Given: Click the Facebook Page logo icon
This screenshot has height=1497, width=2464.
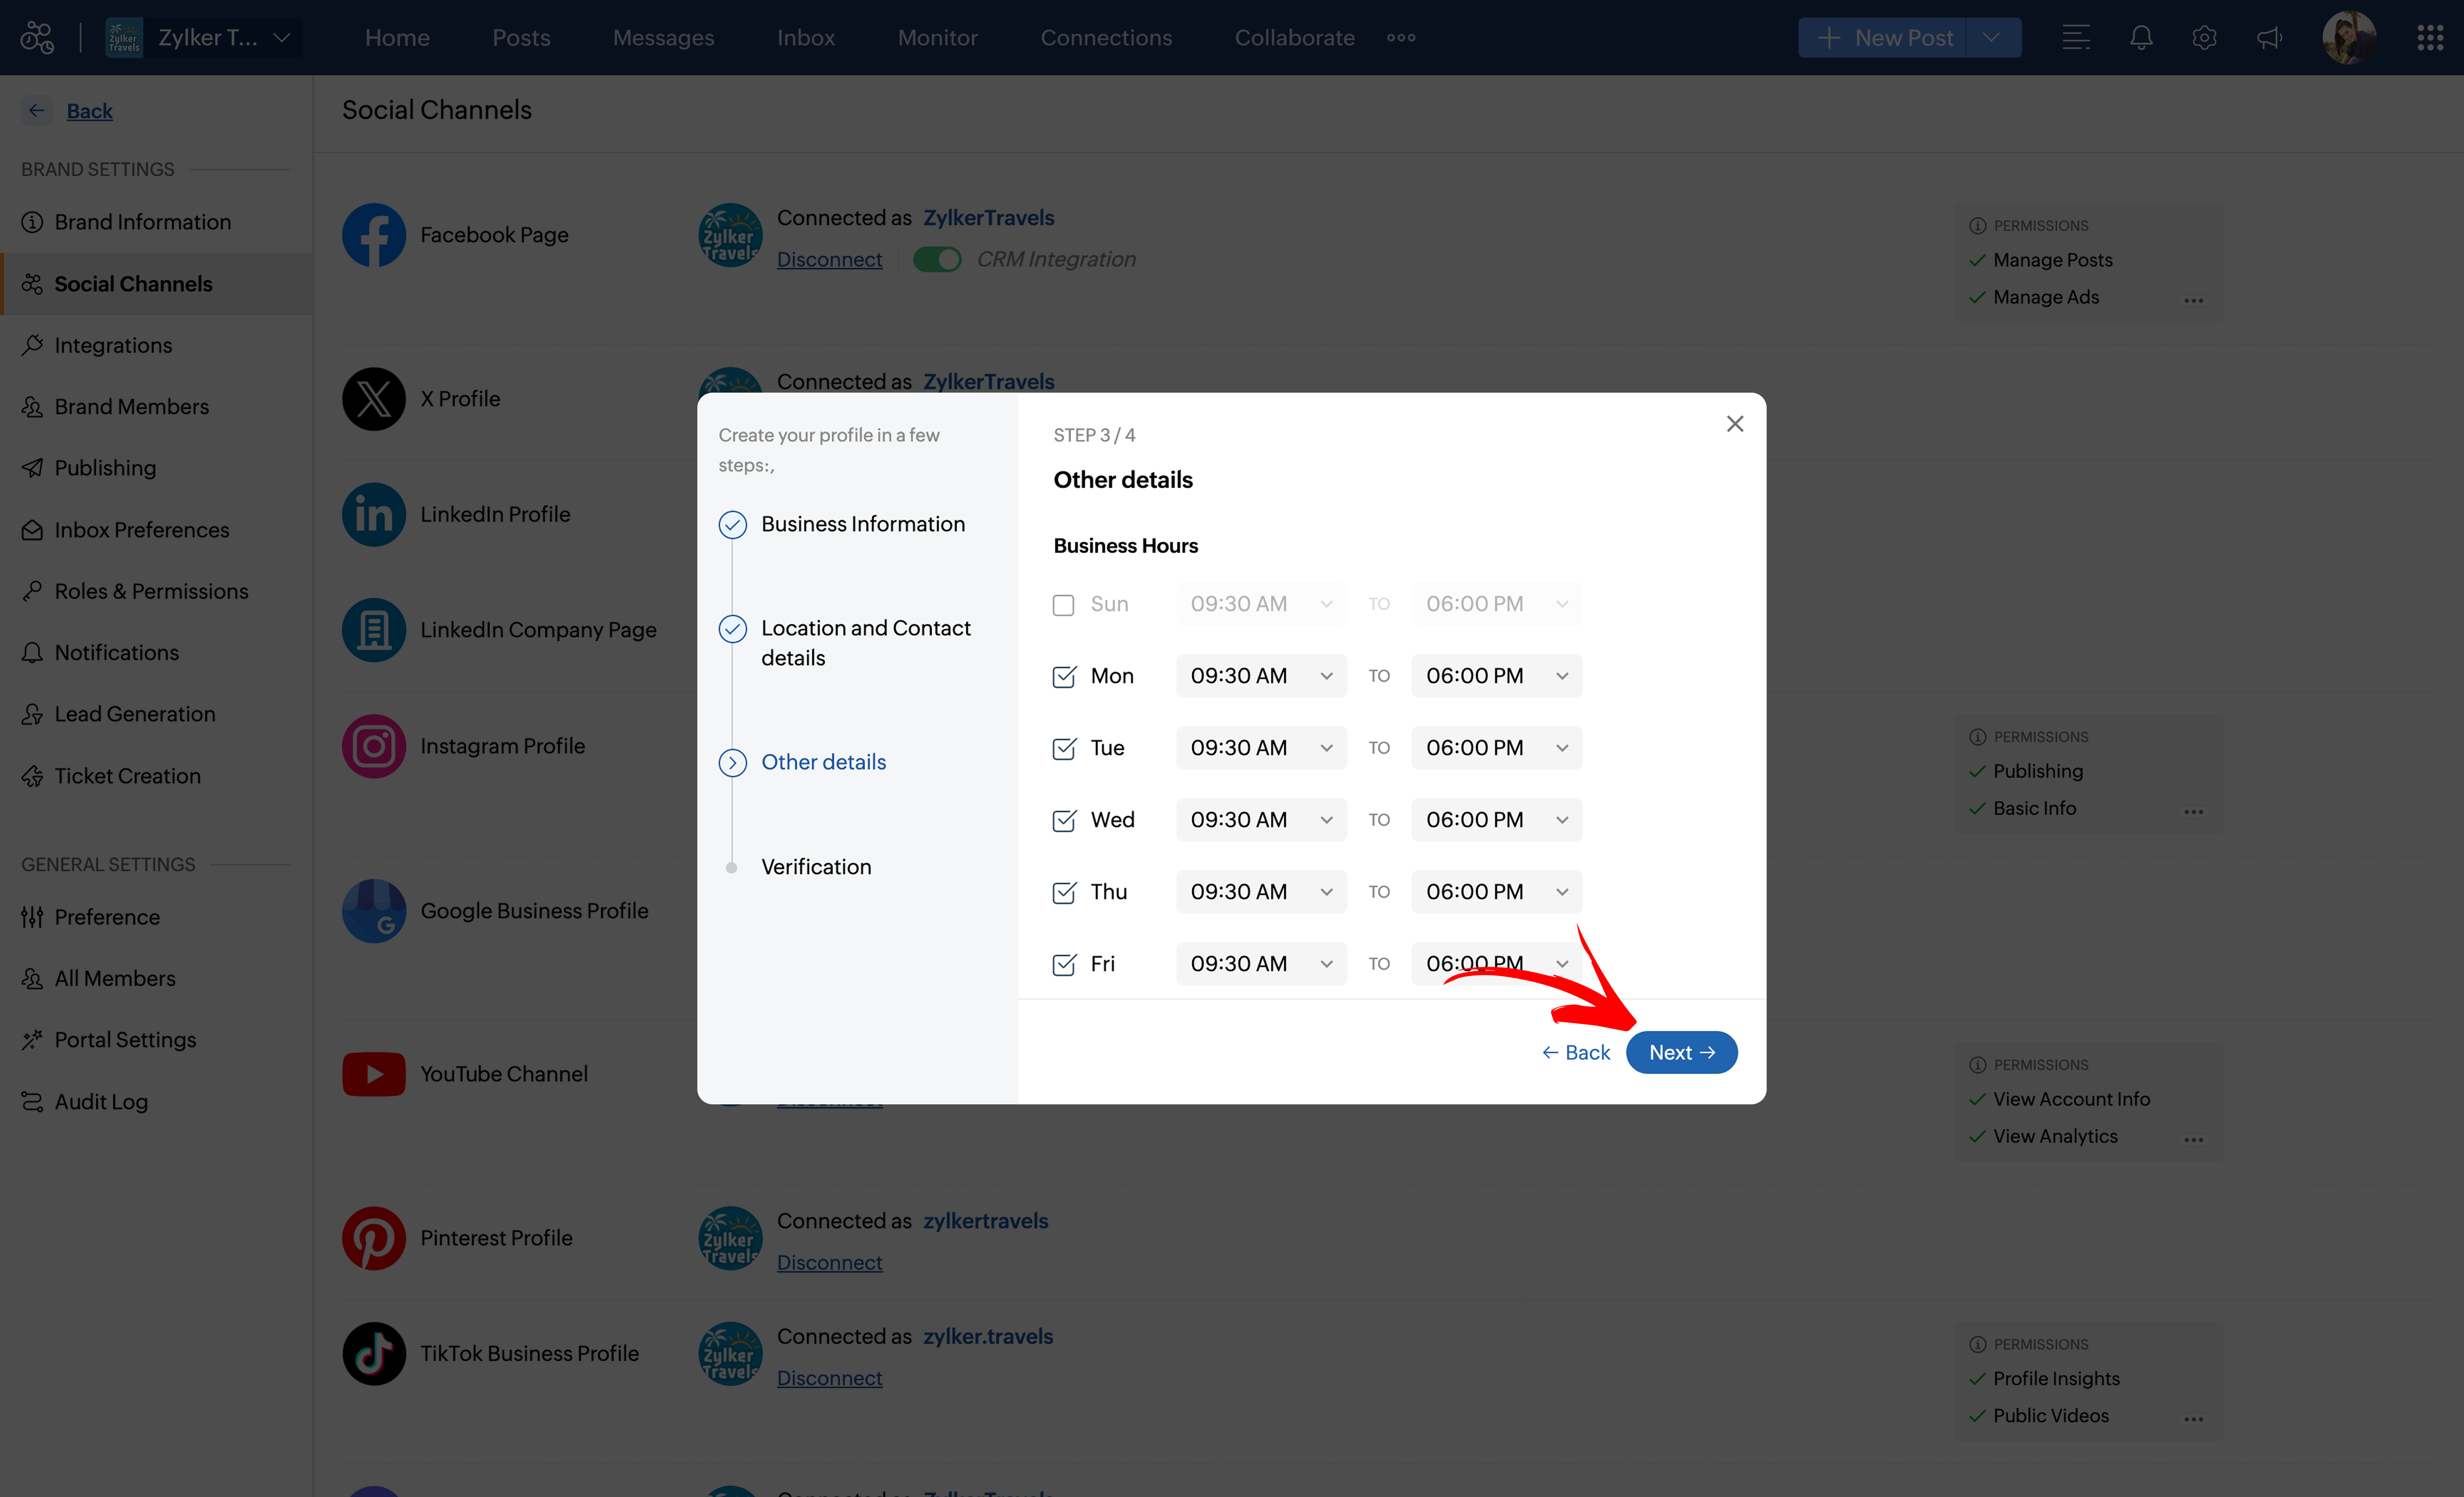Looking at the screenshot, I should tap(373, 235).
